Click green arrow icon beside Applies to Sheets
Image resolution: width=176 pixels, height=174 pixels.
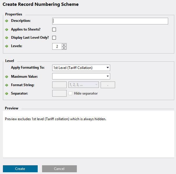pos(7,30)
